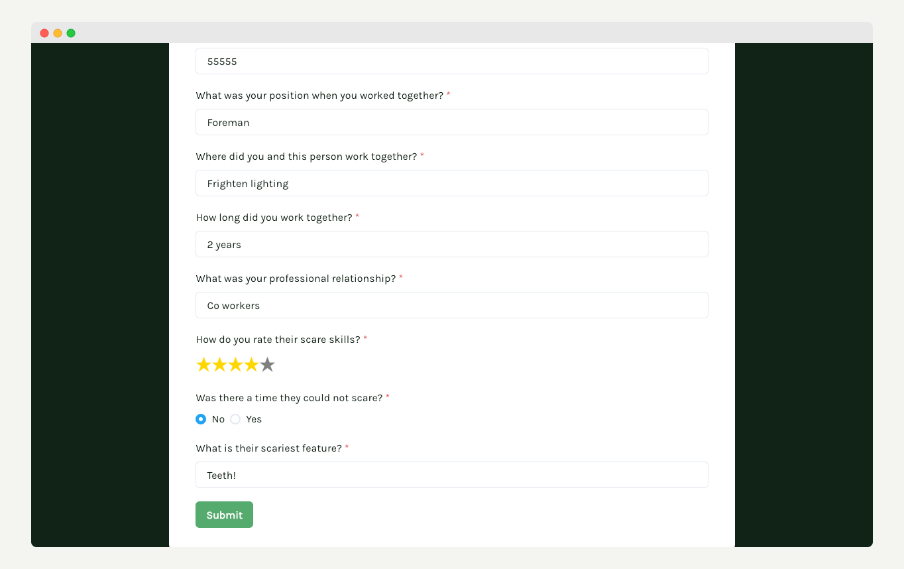Click the Yes label text

254,419
